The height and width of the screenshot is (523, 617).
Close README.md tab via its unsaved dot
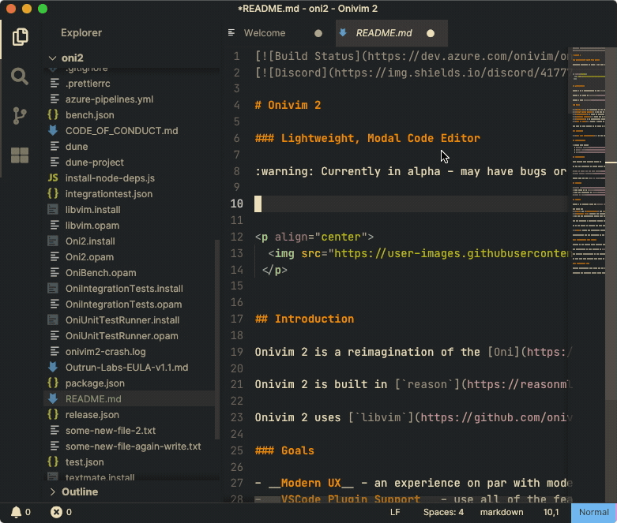tap(431, 33)
